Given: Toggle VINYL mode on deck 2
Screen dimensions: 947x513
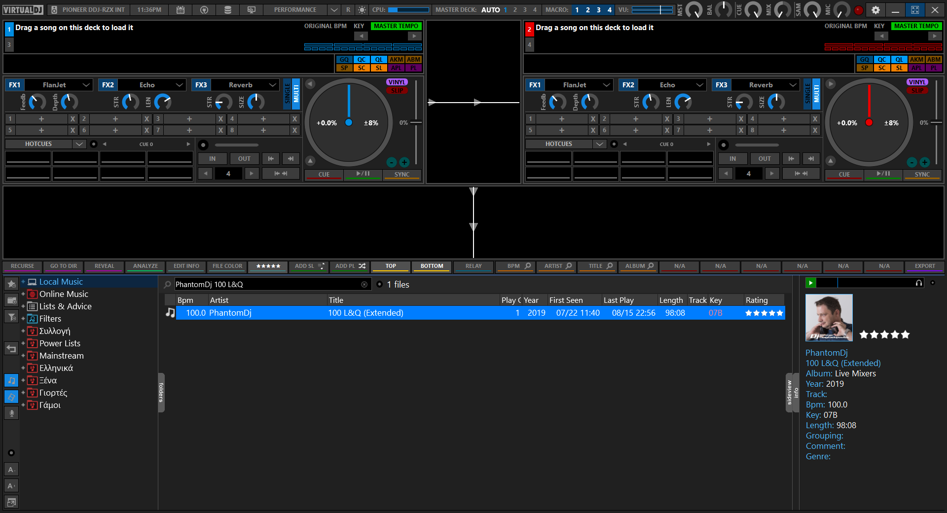Looking at the screenshot, I should [917, 82].
